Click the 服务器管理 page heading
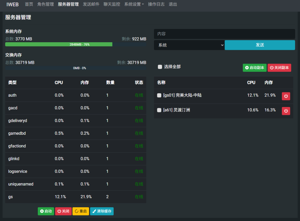Screen dimensions: 300x221 18,17
